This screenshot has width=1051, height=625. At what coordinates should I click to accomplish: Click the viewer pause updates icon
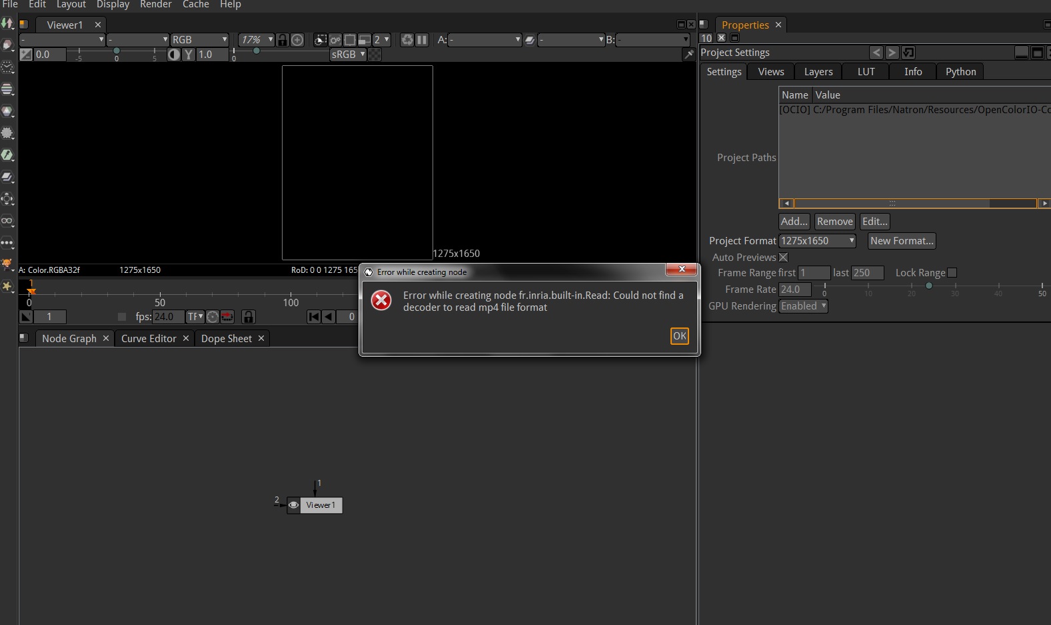[x=422, y=40]
